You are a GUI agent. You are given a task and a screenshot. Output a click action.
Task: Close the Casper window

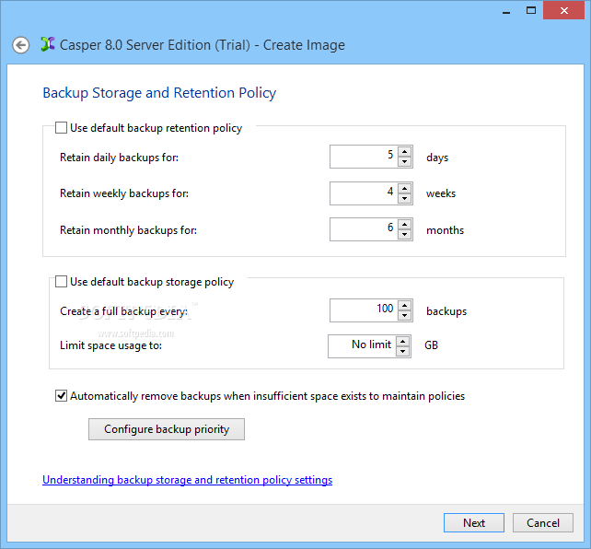tap(564, 10)
